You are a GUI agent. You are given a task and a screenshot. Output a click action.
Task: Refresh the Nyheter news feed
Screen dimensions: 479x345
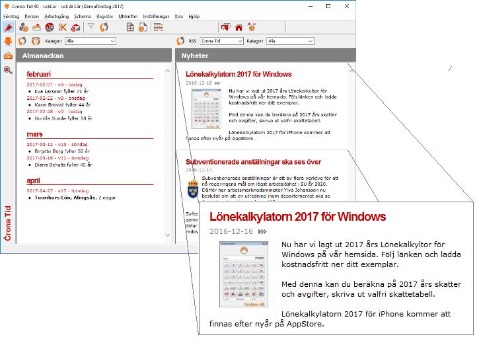(x=180, y=41)
